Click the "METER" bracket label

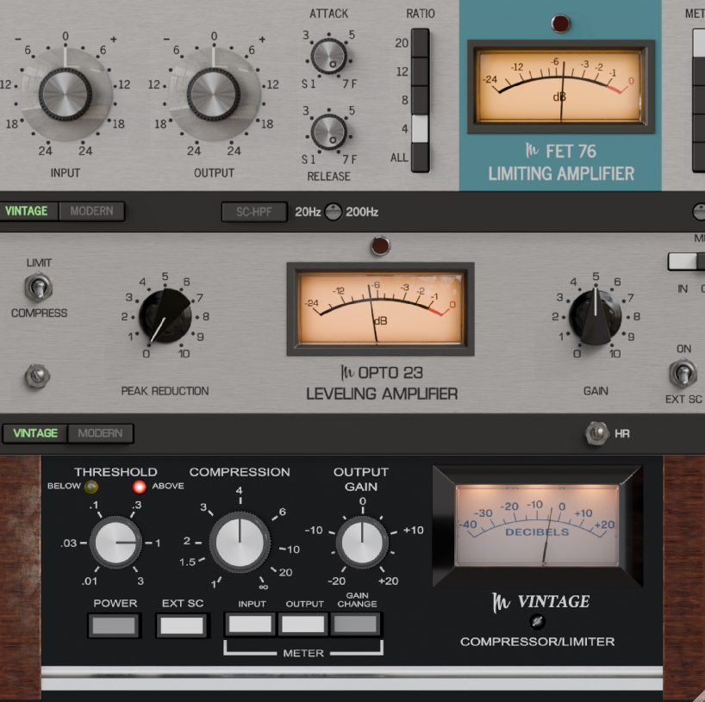point(303,653)
